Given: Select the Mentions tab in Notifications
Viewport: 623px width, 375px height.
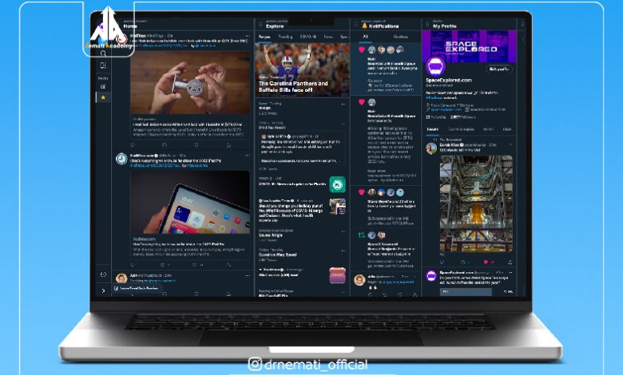Looking at the screenshot, I should [400, 37].
